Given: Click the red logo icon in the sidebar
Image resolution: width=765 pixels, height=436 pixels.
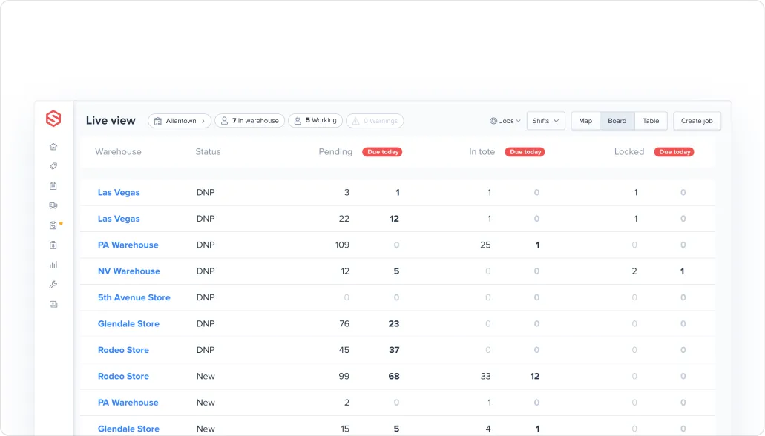Looking at the screenshot, I should pos(53,118).
